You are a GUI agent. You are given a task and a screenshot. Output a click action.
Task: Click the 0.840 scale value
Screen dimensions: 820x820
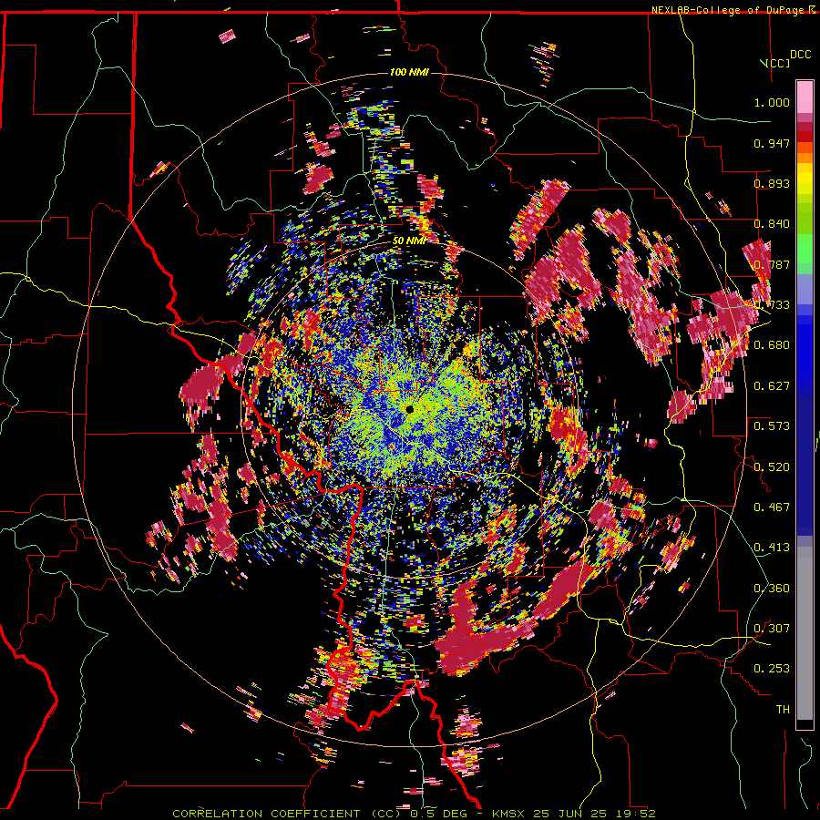tap(772, 224)
